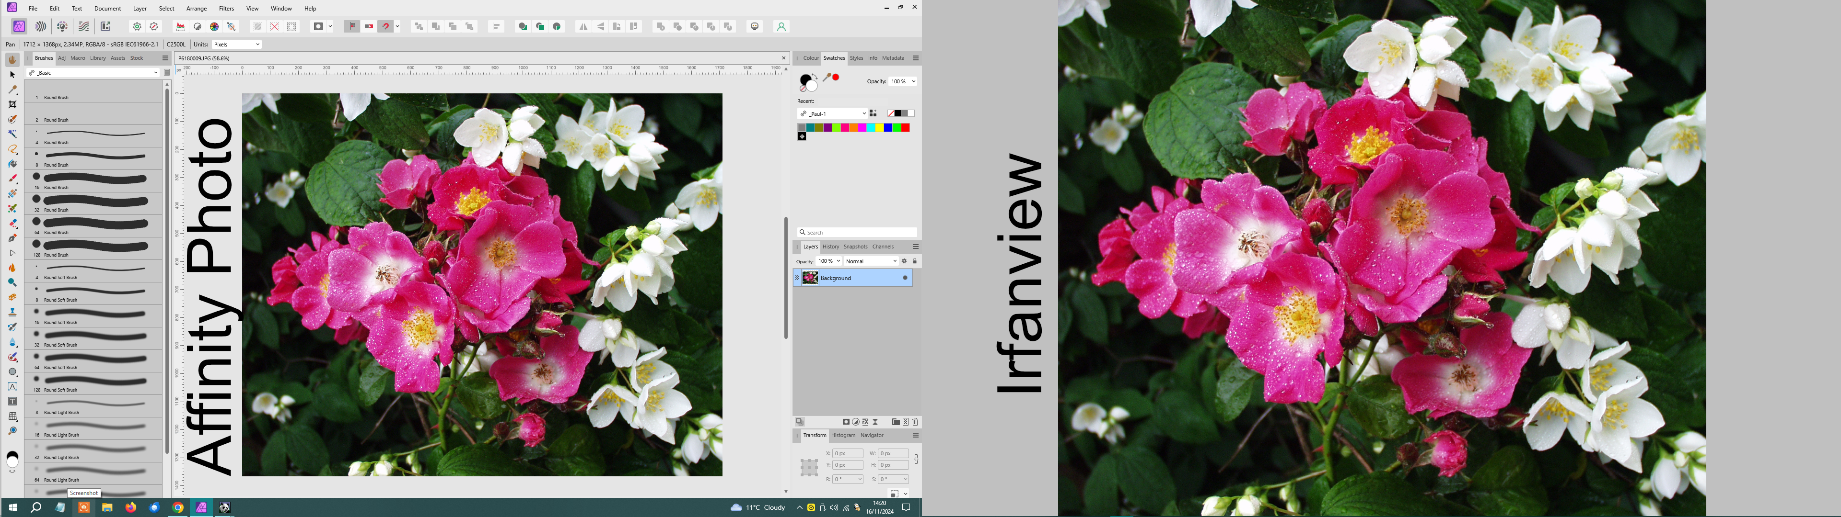
Task: Click the Layer Effects fx icon
Action: (865, 422)
